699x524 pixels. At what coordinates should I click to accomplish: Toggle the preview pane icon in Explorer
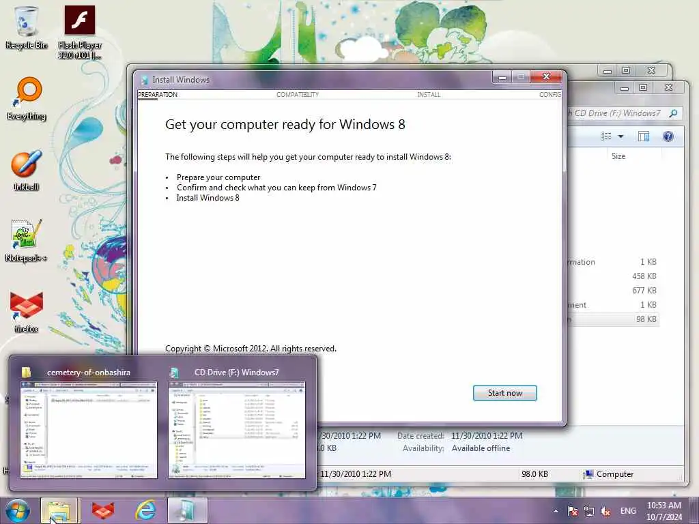click(644, 136)
